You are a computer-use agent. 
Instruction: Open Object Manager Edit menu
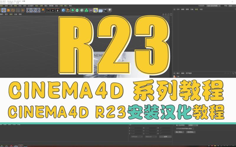point(183,9)
